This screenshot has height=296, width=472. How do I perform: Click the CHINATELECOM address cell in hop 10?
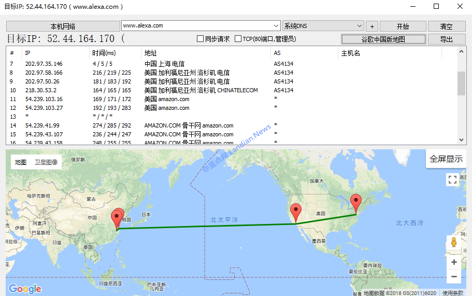(201, 90)
